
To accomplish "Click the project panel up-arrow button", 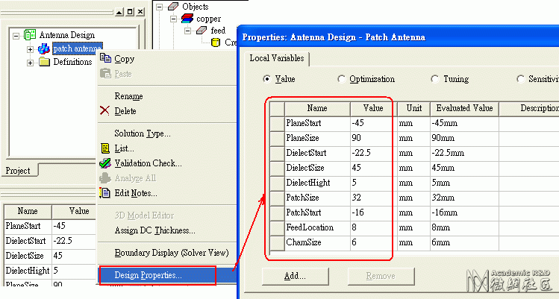I will click(x=119, y=12).
